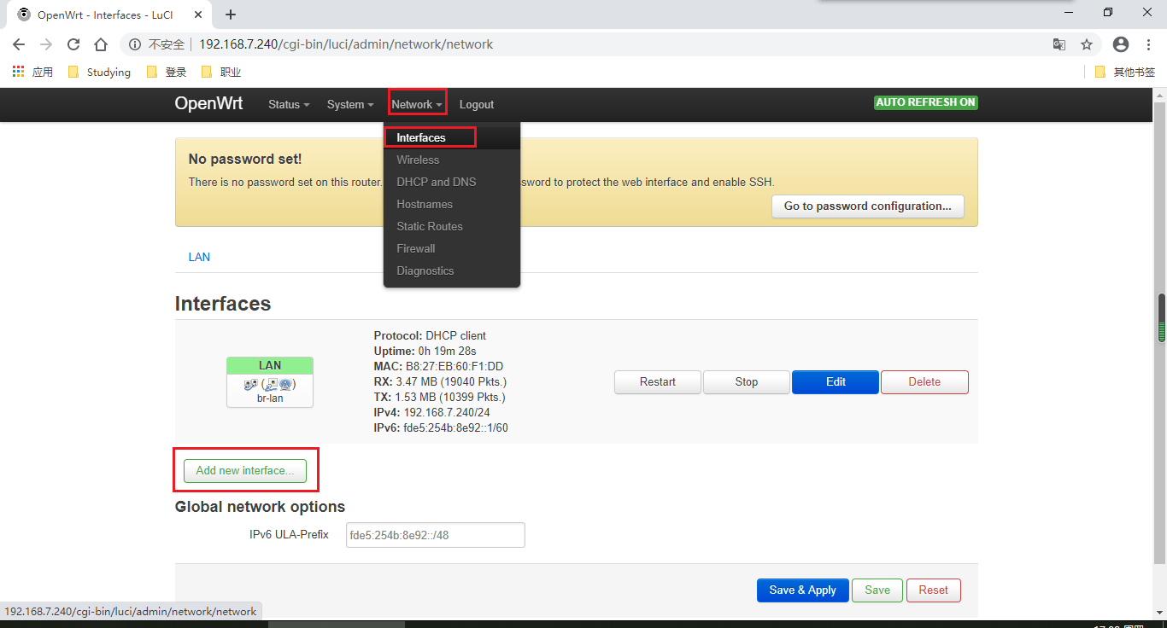Open the Studying bookmark folder
Image resolution: width=1167 pixels, height=628 pixels.
tap(99, 72)
